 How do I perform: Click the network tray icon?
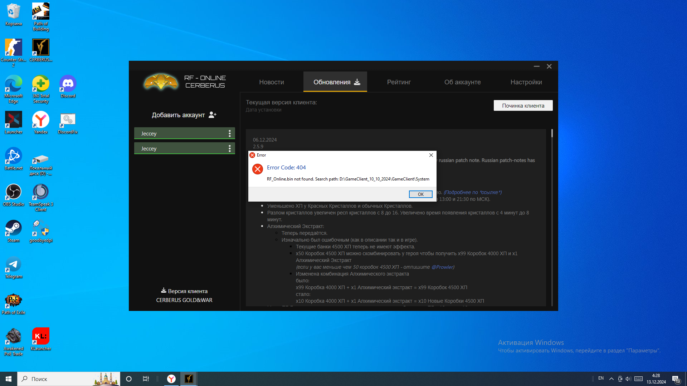620,379
